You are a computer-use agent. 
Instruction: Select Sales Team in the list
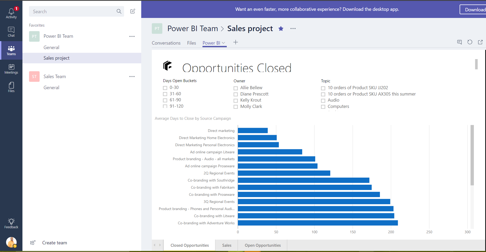click(55, 77)
